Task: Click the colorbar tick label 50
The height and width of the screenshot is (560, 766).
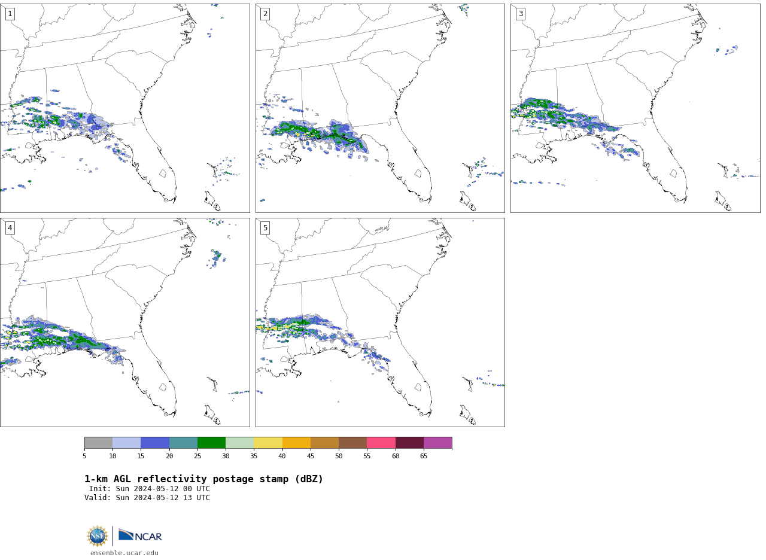Action: pos(339,456)
